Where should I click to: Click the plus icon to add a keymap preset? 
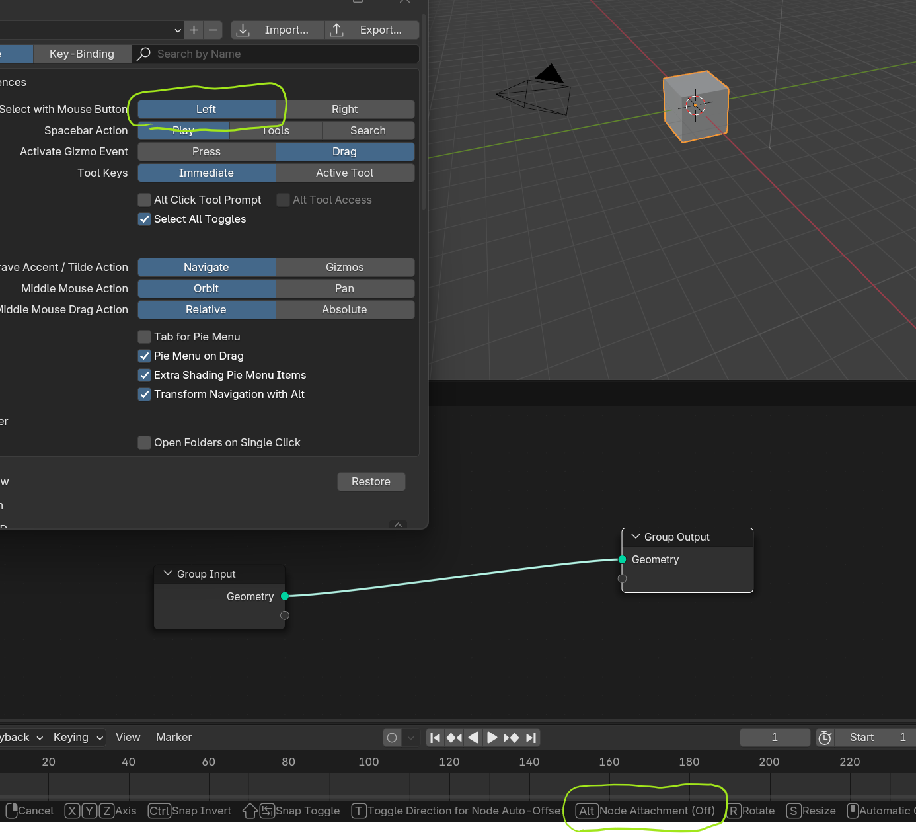pos(194,30)
